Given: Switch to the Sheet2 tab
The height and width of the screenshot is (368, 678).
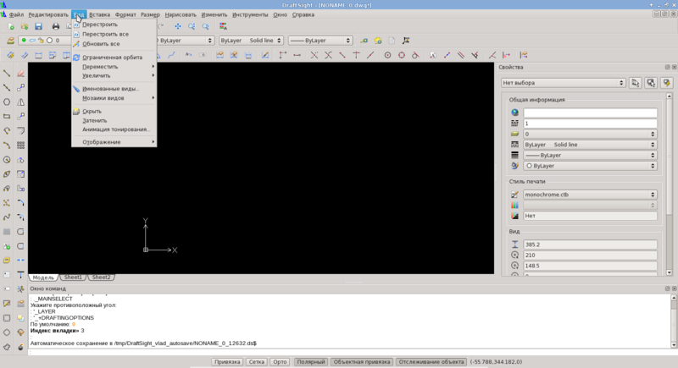Looking at the screenshot, I should [x=101, y=277].
